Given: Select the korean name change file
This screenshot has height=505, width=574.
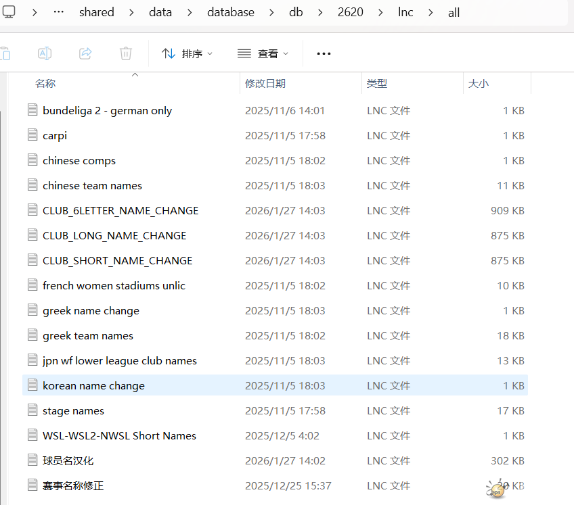Looking at the screenshot, I should click(93, 385).
